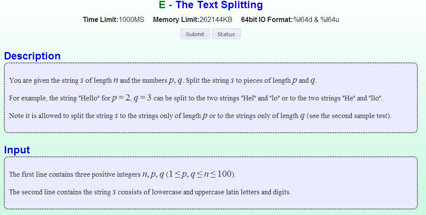The image size is (426, 215).
Task: Click the Time Limit 1000MS text
Action: coord(113,19)
